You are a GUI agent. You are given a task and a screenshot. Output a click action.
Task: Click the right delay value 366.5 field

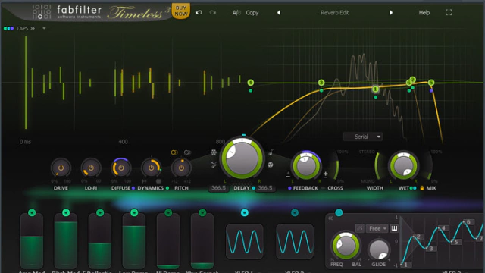[265, 188]
